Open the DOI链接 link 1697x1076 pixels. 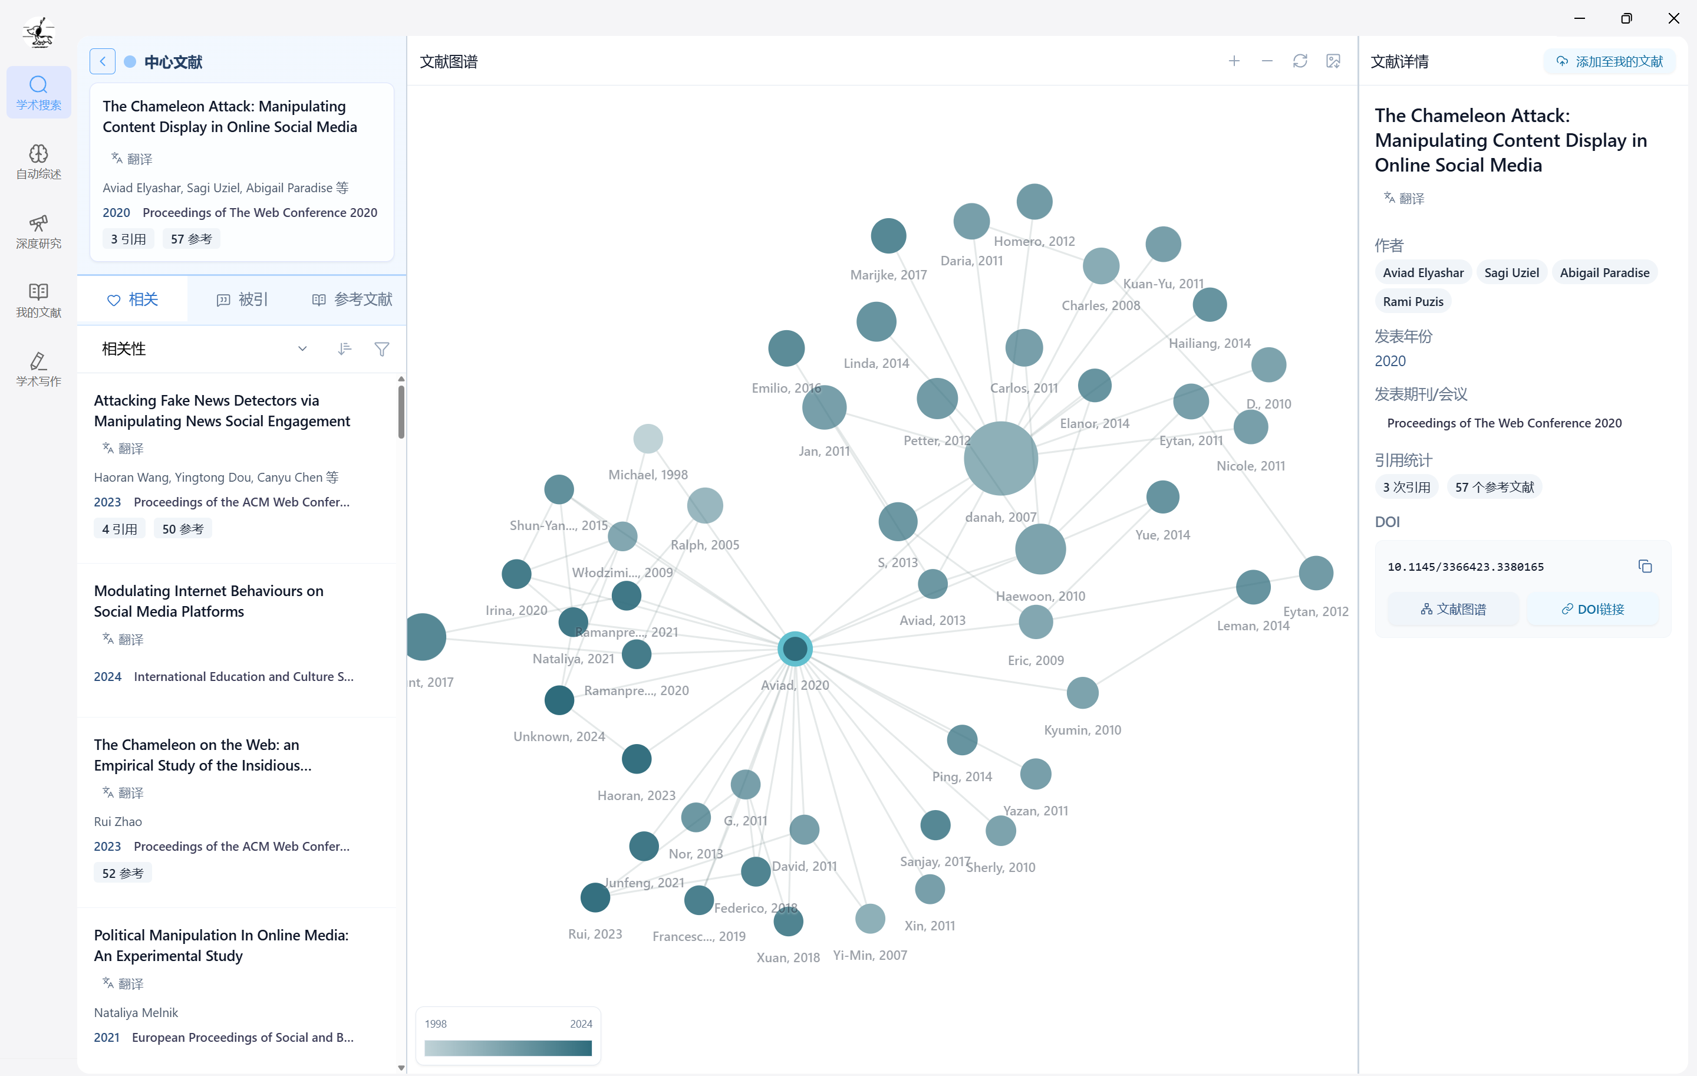coord(1593,609)
